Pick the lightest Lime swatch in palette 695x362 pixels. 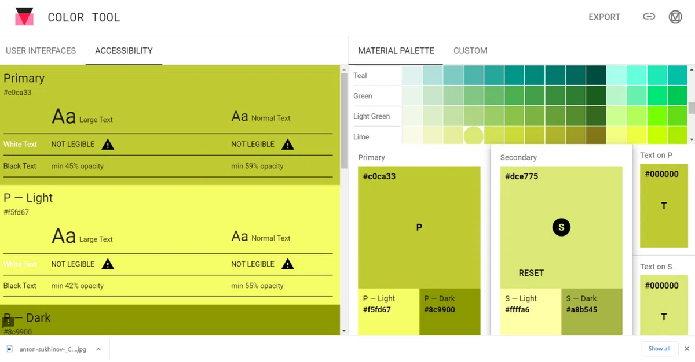point(412,135)
